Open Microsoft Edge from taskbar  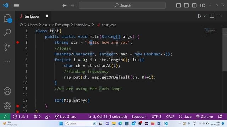click(x=120, y=123)
